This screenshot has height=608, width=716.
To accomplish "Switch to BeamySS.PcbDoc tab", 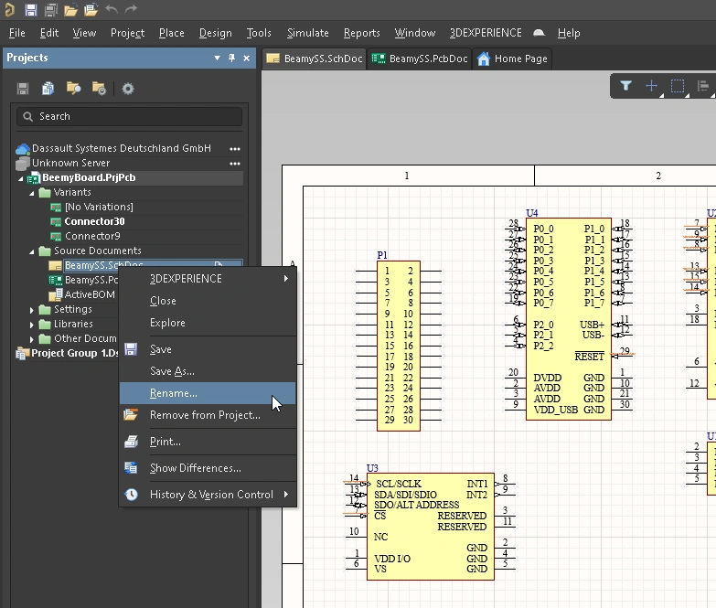I will point(420,59).
